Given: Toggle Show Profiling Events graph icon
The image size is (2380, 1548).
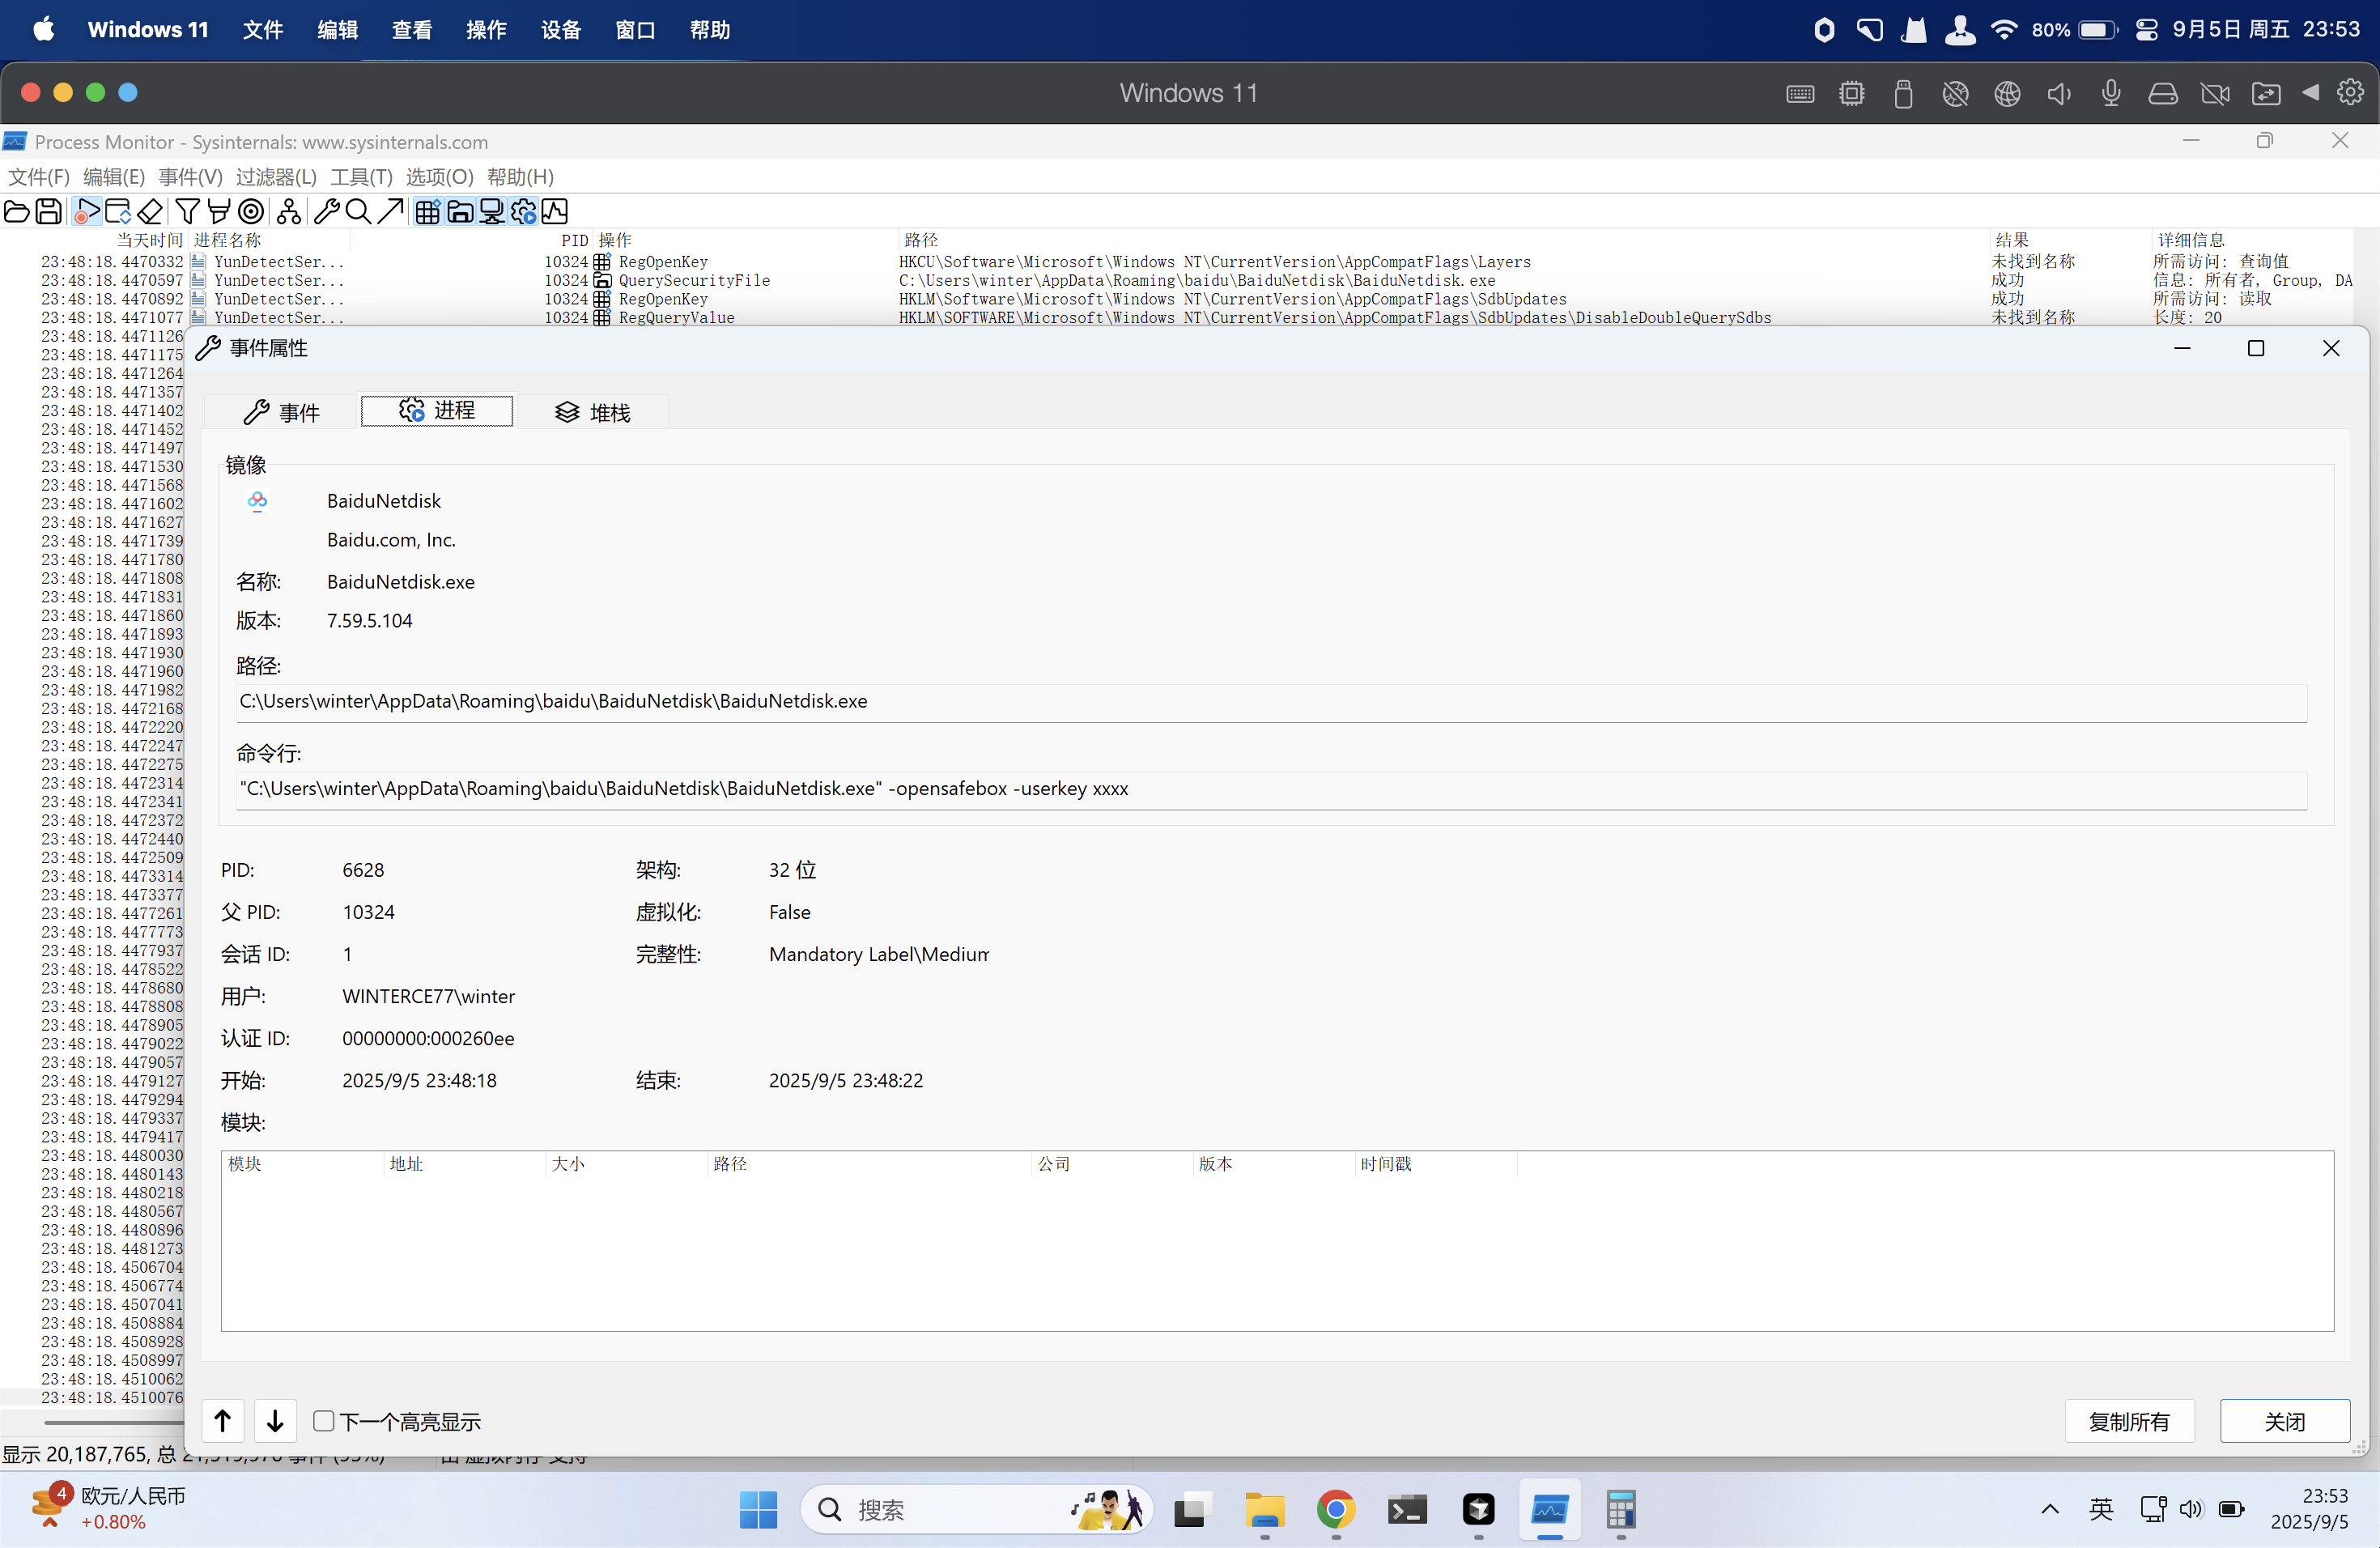Looking at the screenshot, I should 556,211.
